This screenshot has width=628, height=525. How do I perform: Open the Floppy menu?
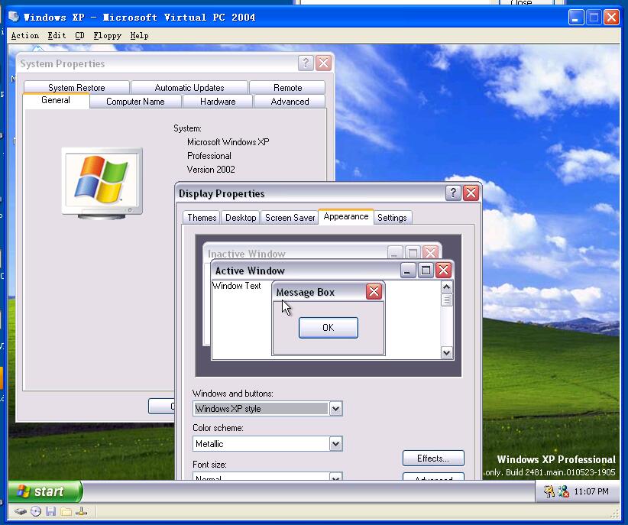107,36
